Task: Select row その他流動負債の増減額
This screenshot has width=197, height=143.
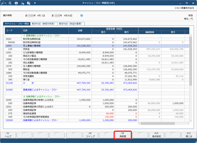Action: tap(97, 73)
